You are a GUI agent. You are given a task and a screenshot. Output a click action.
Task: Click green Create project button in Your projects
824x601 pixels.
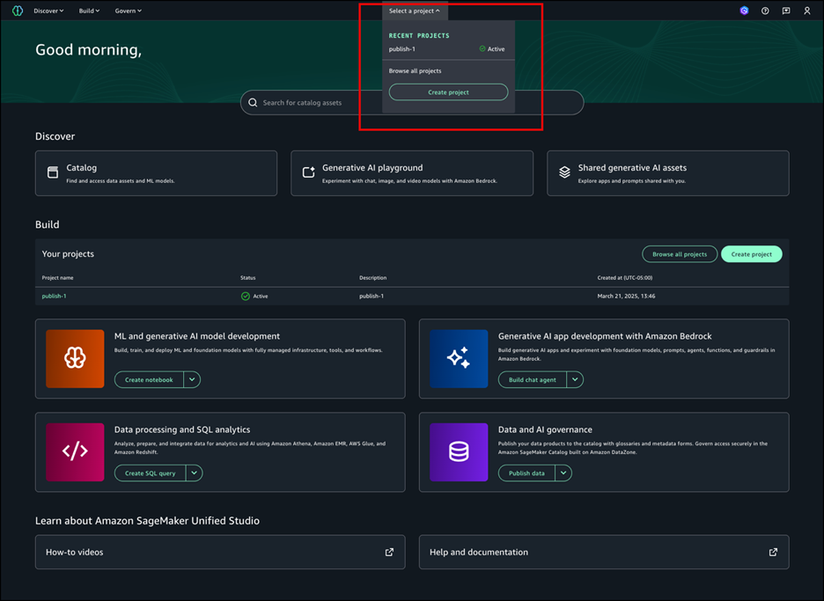click(752, 254)
